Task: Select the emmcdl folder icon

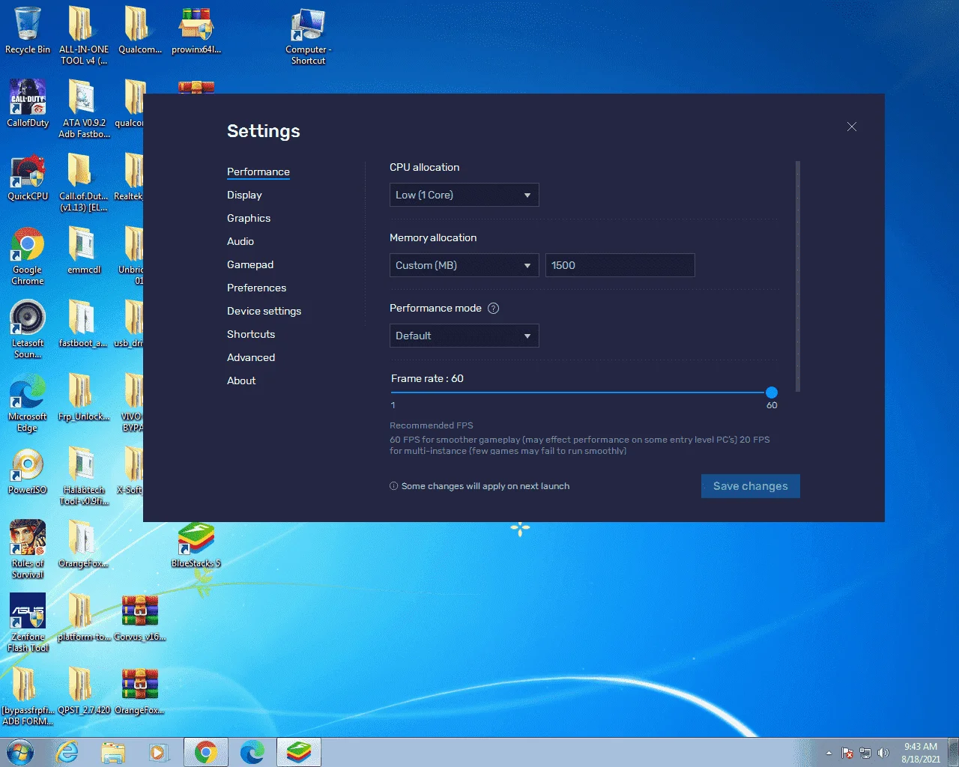Action: (83, 250)
